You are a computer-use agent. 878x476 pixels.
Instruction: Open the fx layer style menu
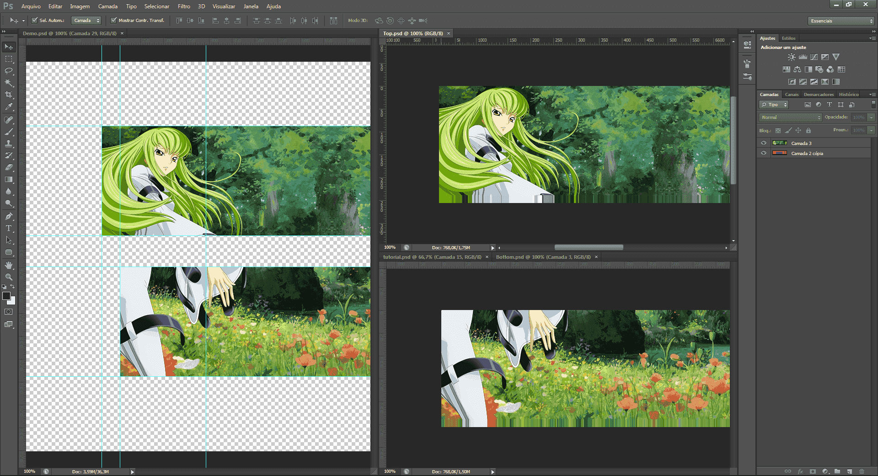tap(800, 471)
